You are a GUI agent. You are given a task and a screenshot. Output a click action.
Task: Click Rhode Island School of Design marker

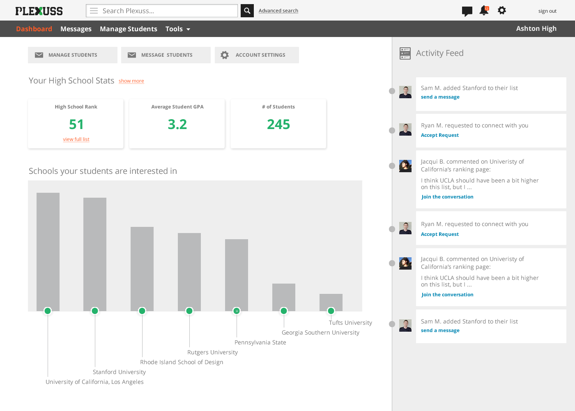142,311
